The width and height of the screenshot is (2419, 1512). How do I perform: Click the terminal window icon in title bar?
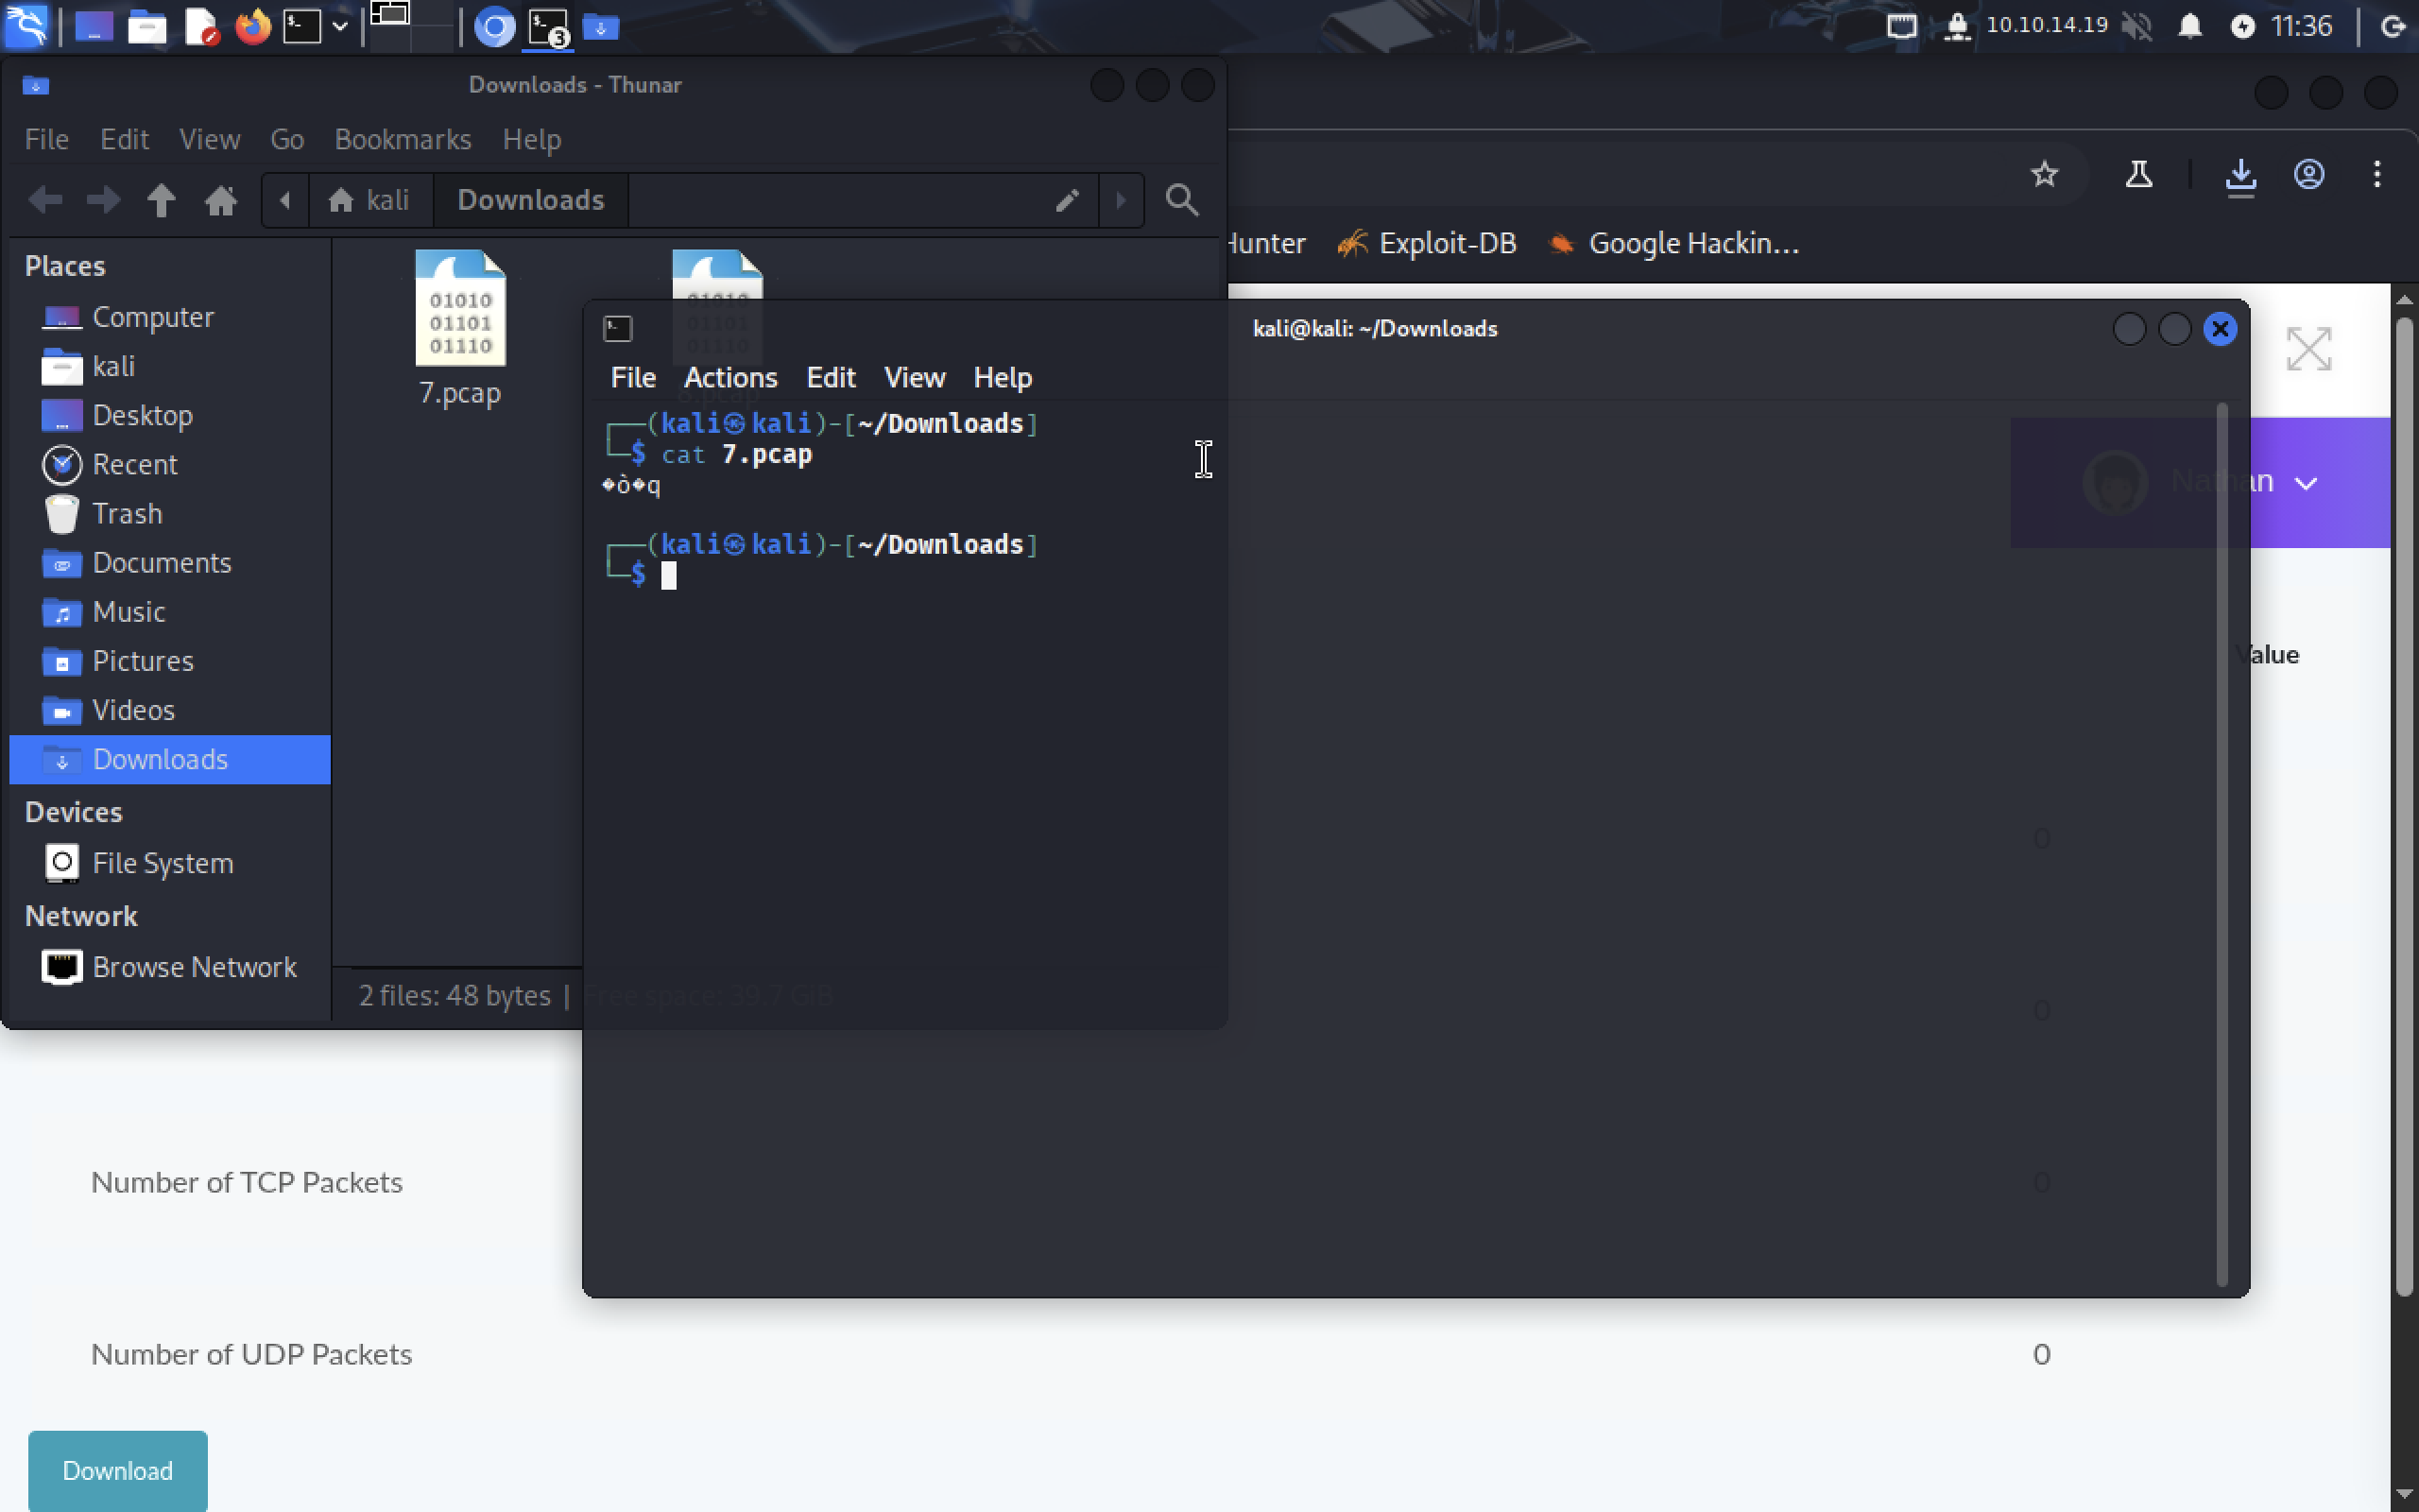coord(618,329)
